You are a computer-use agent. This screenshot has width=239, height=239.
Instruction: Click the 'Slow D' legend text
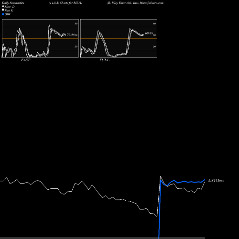point(10,7)
